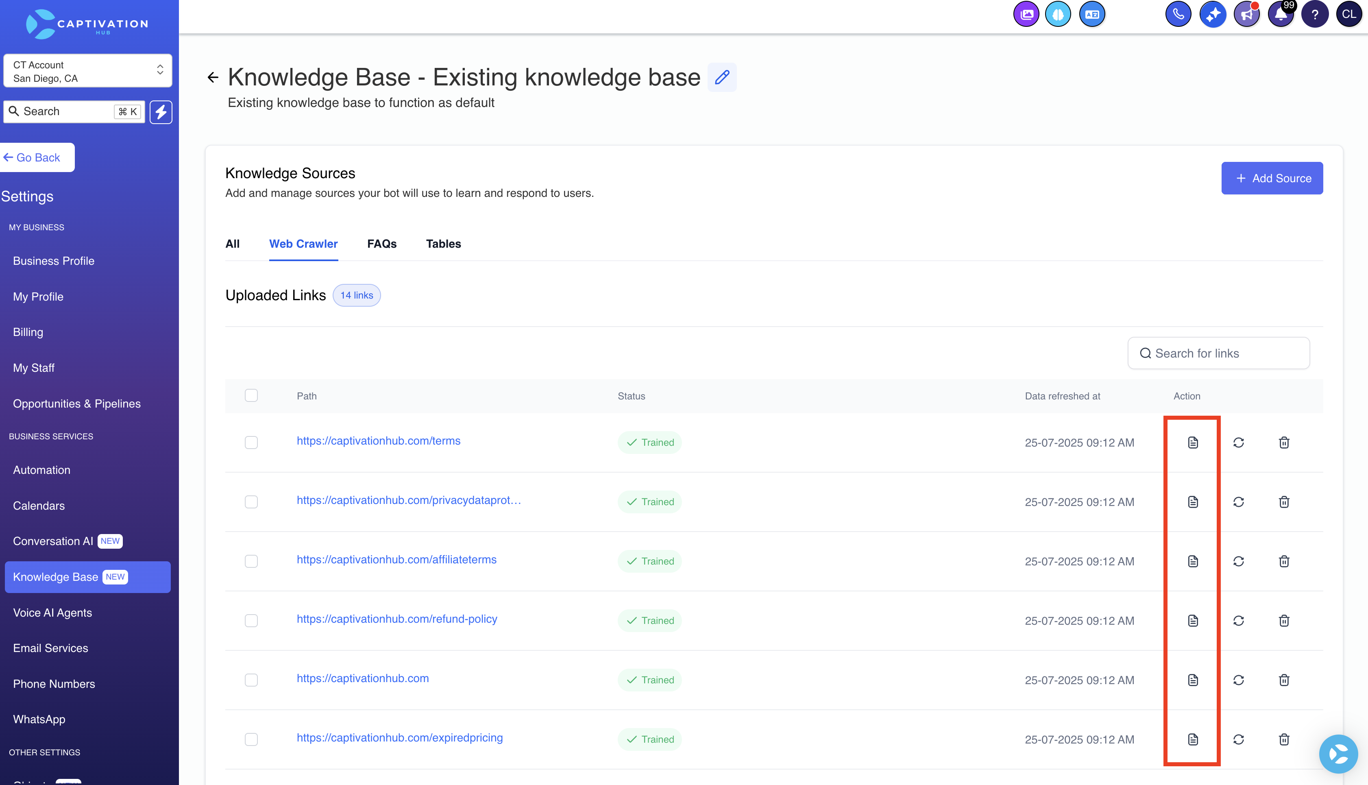Open the contact card icon in header

tap(1092, 15)
